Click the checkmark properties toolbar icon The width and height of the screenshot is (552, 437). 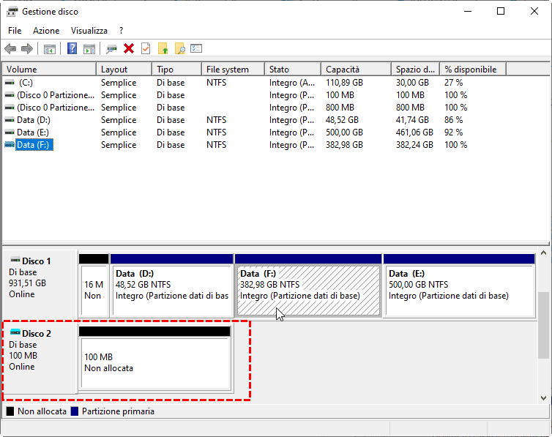click(x=146, y=48)
